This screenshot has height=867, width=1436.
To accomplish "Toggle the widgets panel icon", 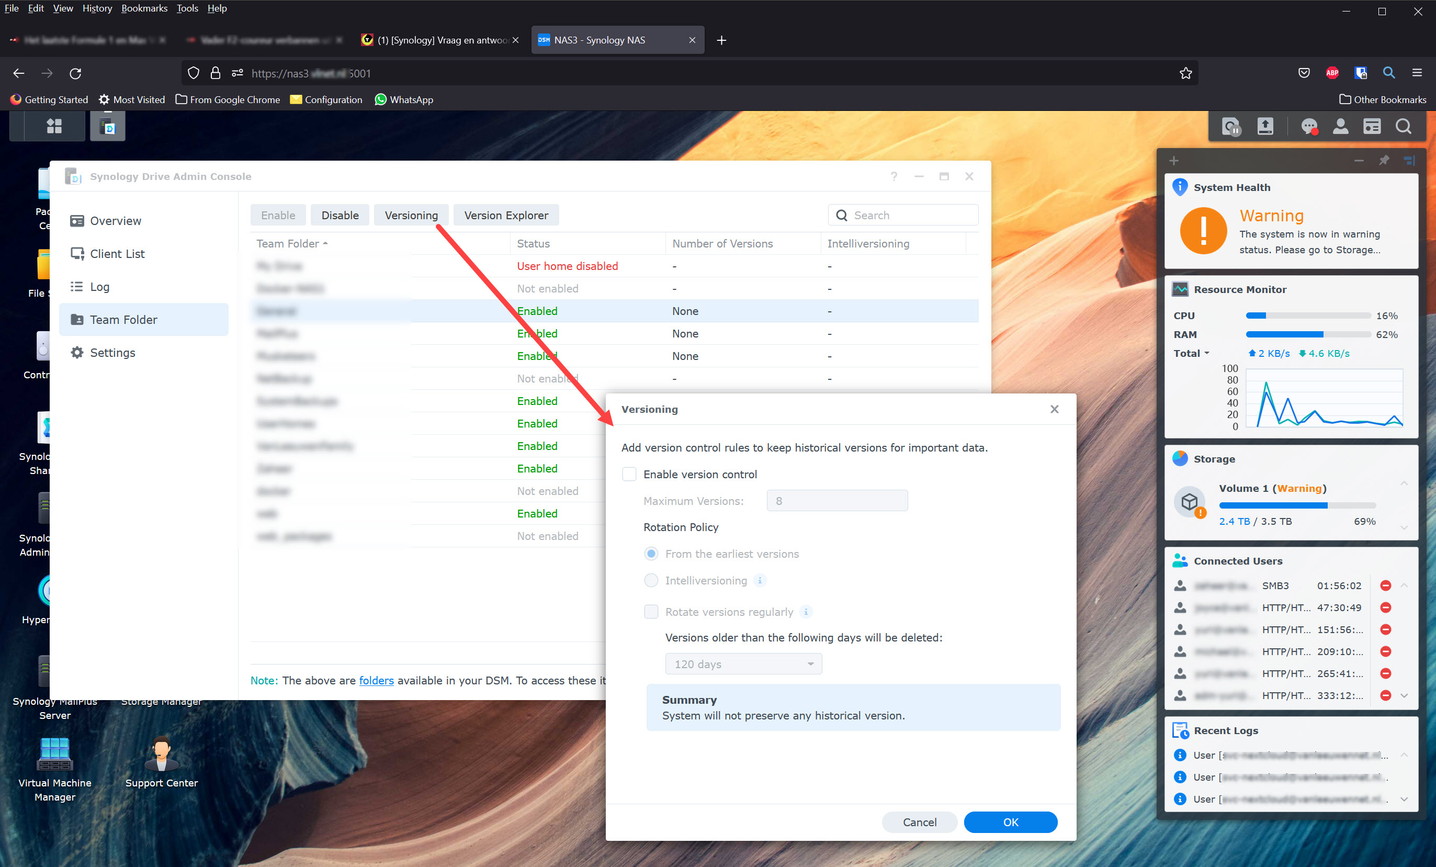I will (x=1372, y=127).
